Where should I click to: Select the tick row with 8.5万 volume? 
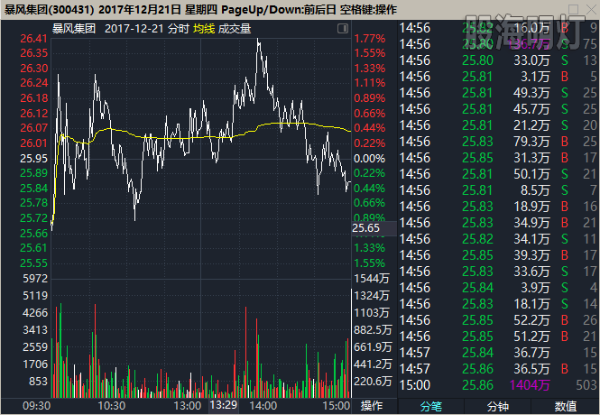pos(498,190)
